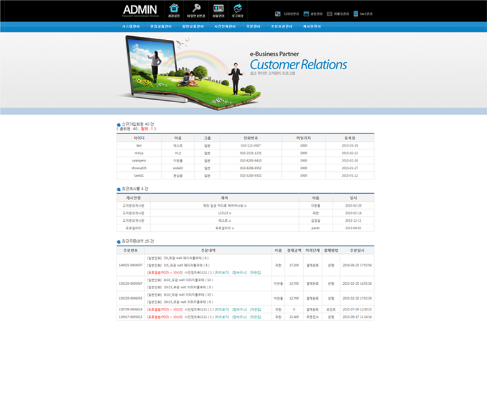
Task: Click the key icon for password change
Action: click(196, 8)
